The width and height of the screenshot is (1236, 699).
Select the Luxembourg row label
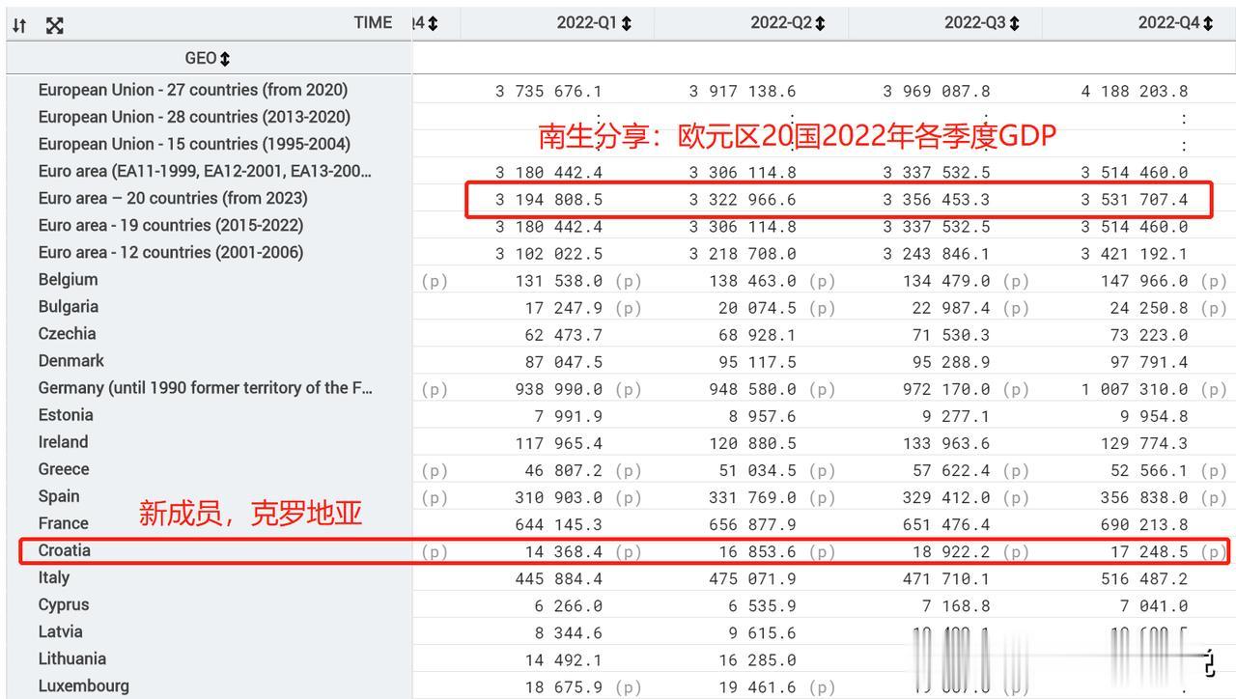coord(83,685)
